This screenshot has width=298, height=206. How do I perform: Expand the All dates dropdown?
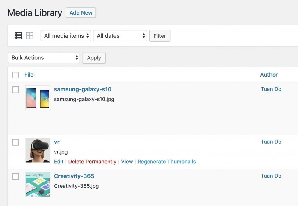(120, 36)
